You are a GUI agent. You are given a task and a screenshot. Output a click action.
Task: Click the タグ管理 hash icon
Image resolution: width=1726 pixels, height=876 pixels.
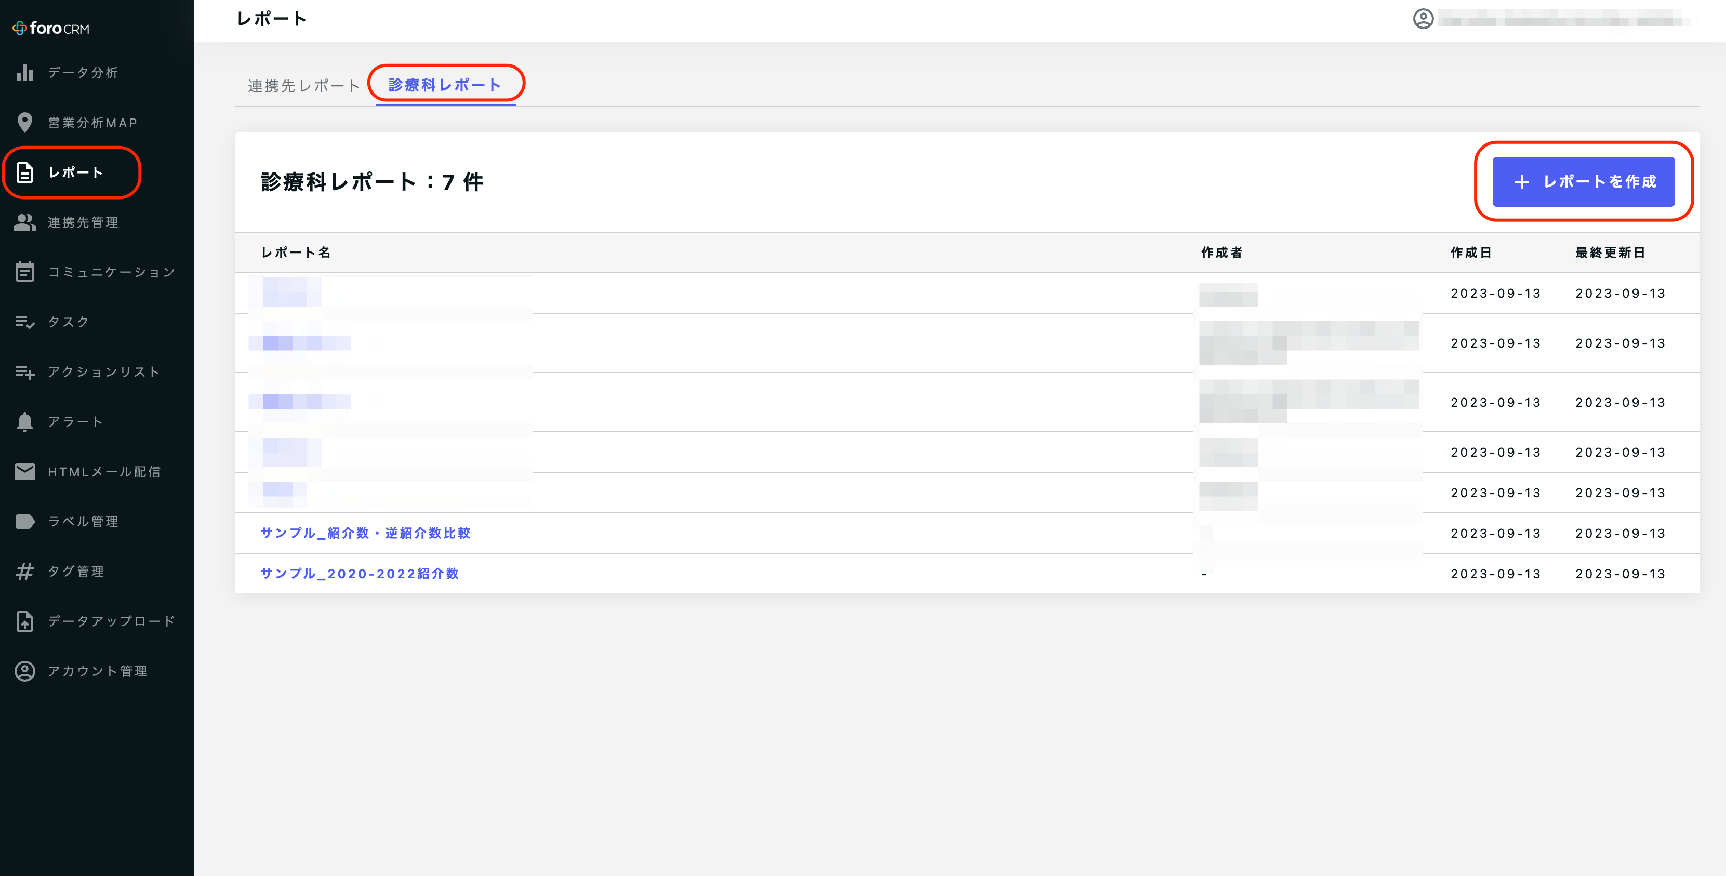coord(25,571)
